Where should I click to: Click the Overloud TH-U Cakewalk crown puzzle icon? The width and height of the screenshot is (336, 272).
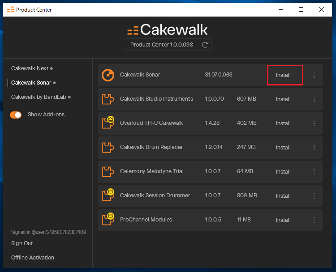(108, 123)
